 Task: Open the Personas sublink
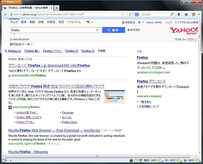pos(68,113)
